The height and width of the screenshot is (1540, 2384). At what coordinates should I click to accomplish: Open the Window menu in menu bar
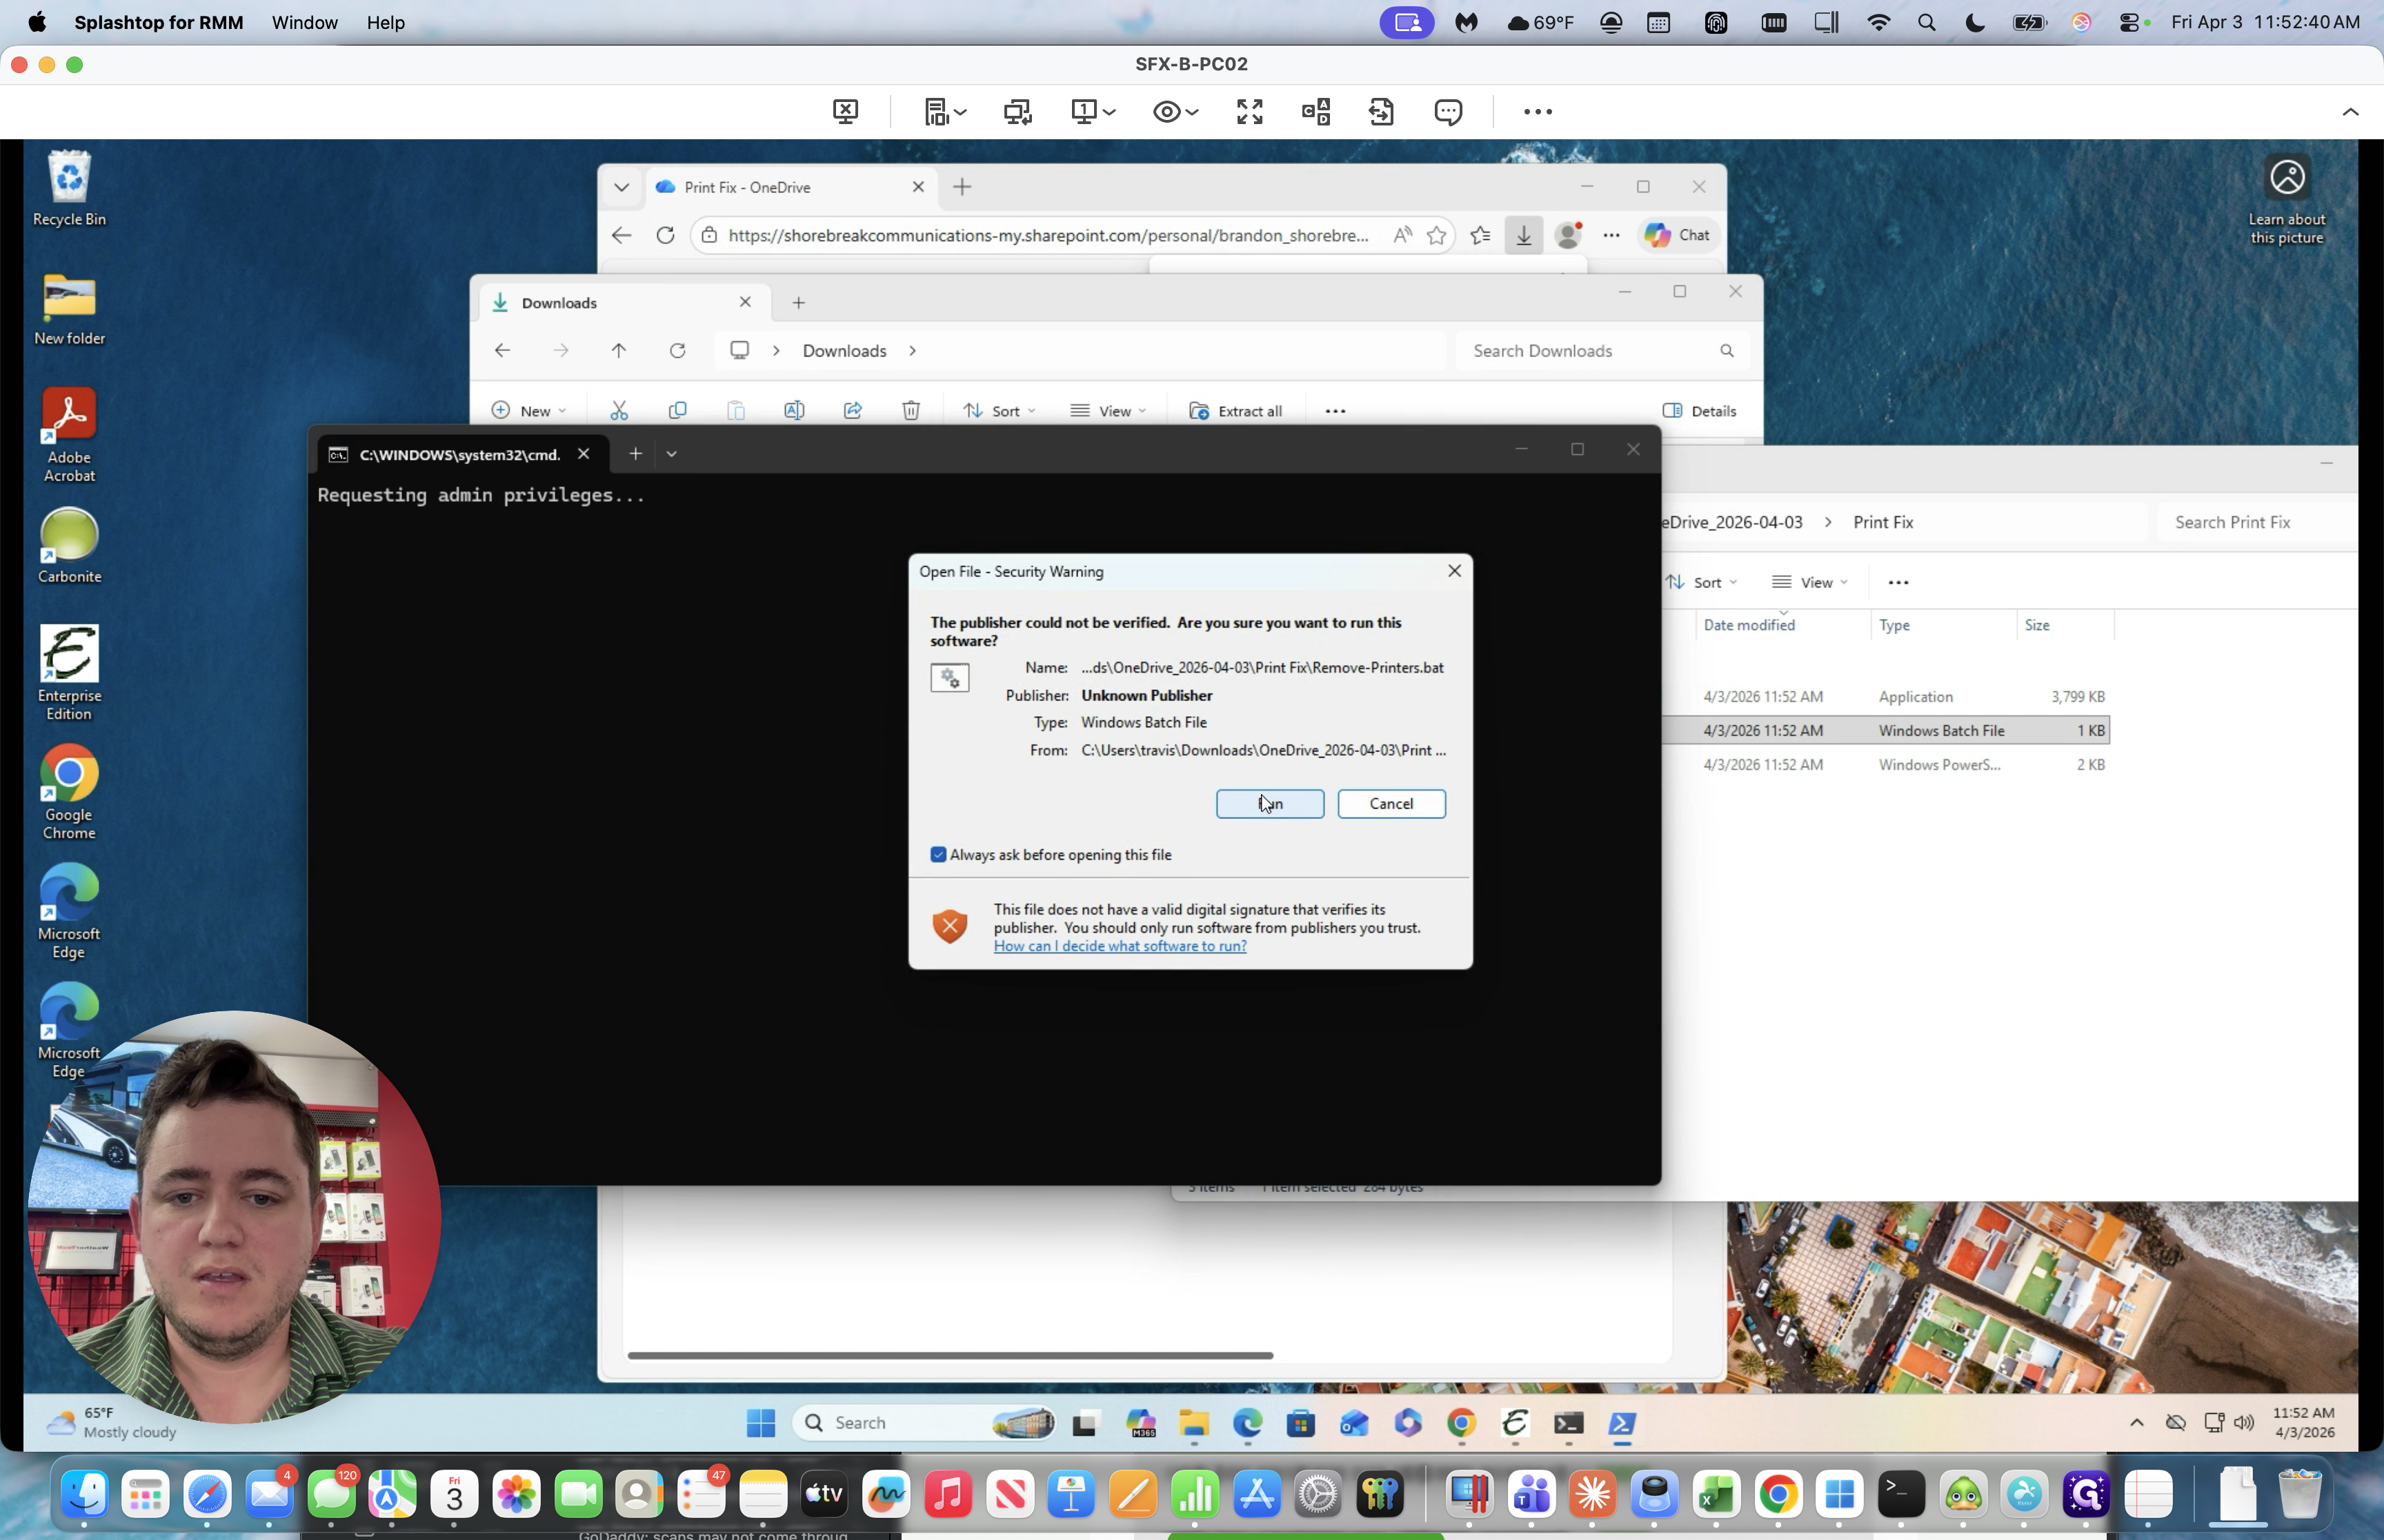pos(304,22)
